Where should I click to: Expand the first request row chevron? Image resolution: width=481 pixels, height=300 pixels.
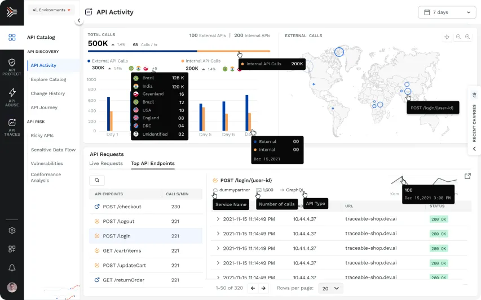pos(218,219)
